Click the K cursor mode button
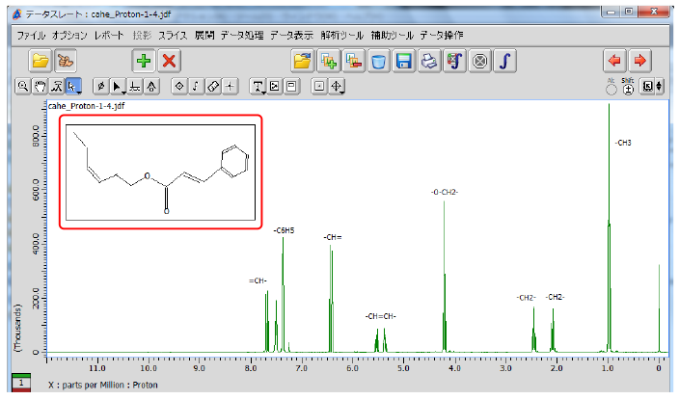679x400 pixels. click(x=647, y=87)
